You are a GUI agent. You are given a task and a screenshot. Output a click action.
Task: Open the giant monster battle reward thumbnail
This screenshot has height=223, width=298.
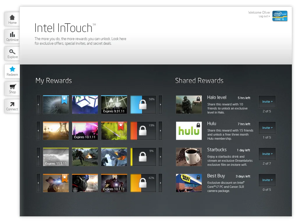[x=114, y=157]
